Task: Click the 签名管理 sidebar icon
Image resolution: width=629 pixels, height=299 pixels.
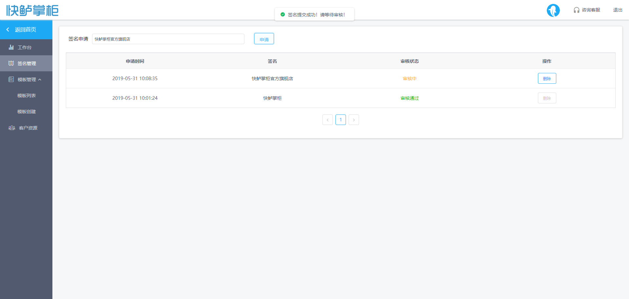Action: point(11,63)
